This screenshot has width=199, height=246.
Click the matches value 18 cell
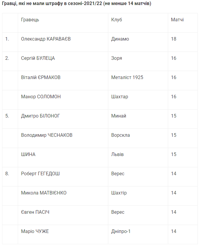(x=174, y=39)
